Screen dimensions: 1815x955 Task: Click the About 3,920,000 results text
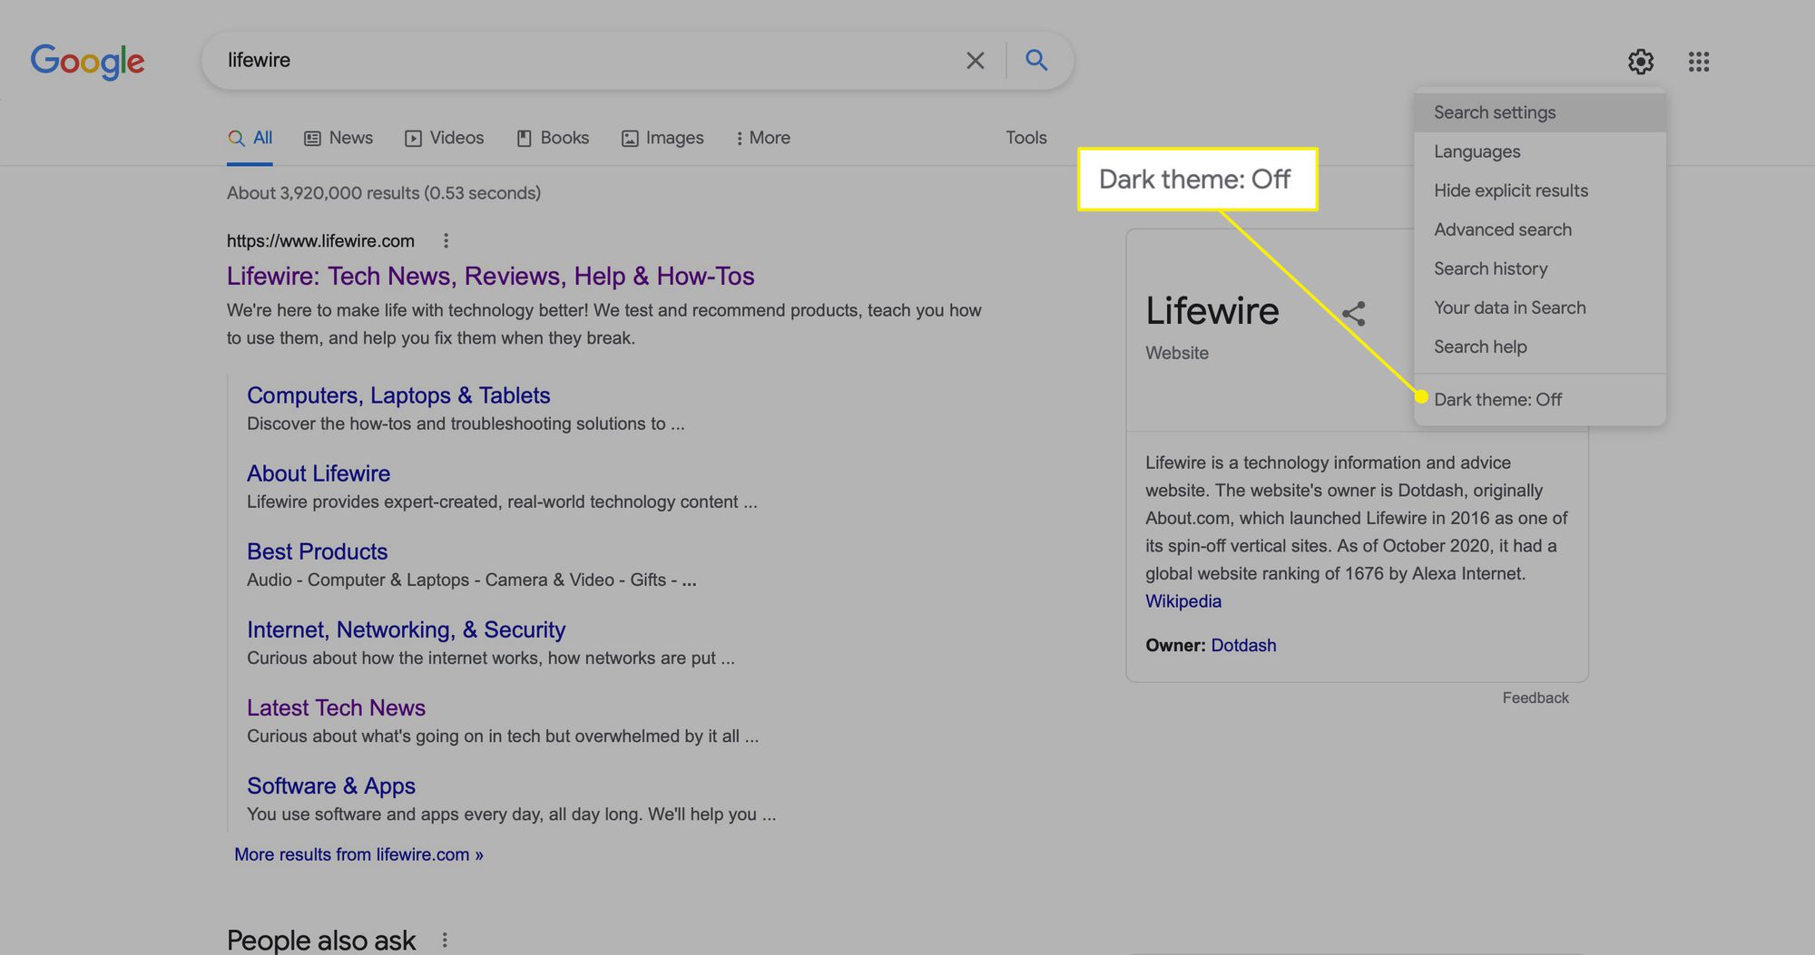(384, 193)
